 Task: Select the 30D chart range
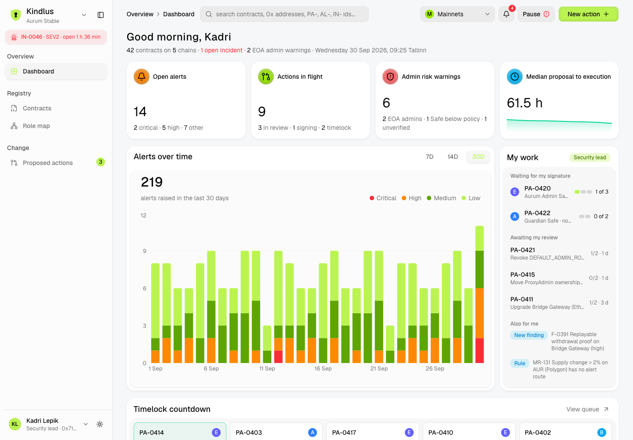(x=478, y=157)
